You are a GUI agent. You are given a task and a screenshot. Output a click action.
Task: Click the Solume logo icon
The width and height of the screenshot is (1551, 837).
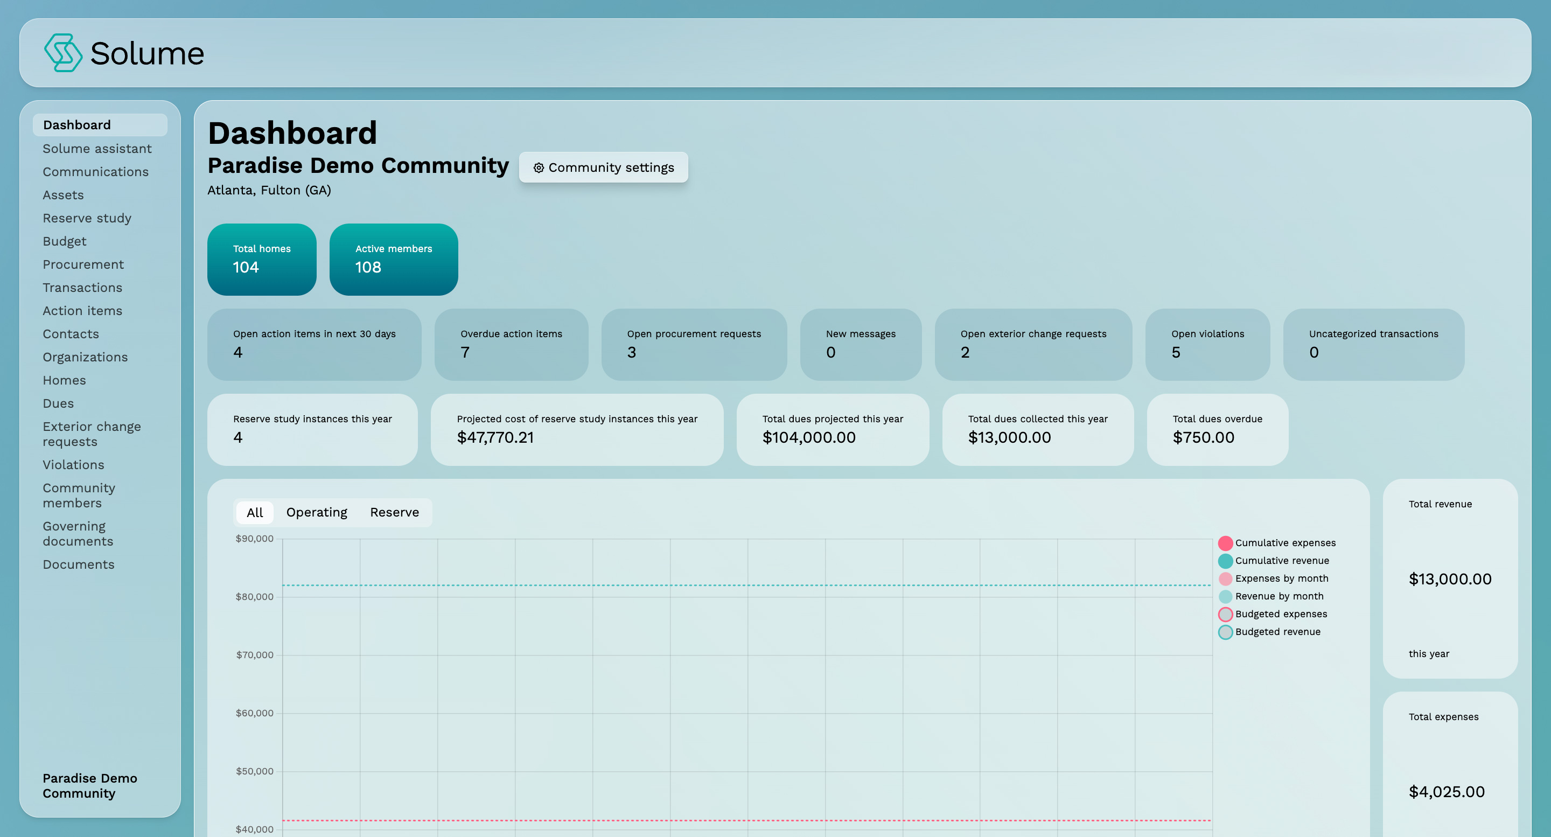62,53
